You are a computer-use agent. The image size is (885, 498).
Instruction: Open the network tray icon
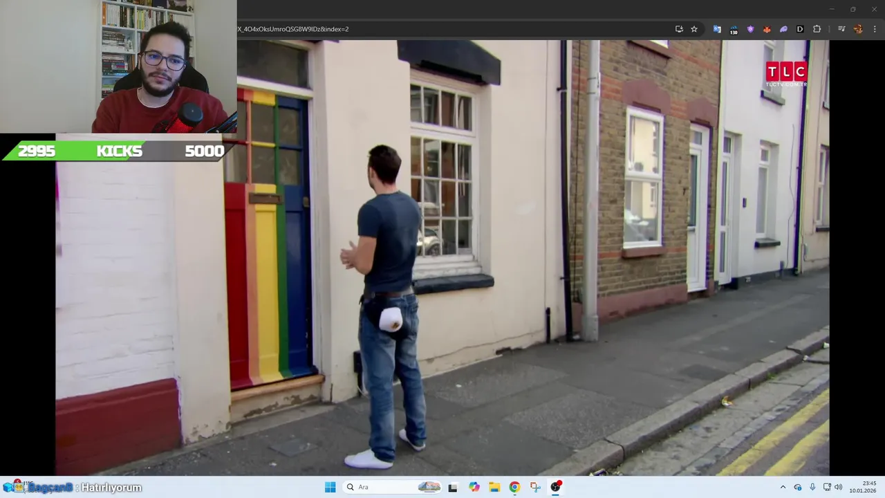(827, 487)
